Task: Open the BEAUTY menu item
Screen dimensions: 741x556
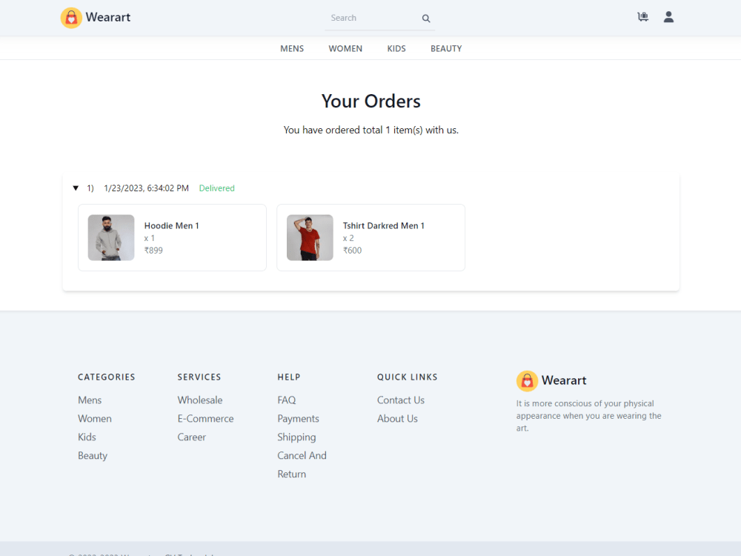Action: (446, 49)
